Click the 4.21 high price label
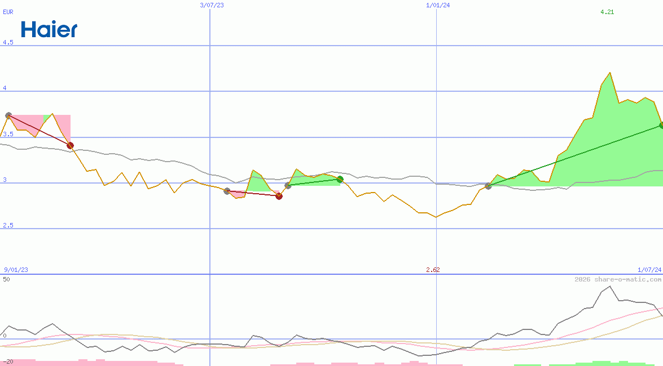This screenshot has height=366, width=663. (607, 12)
